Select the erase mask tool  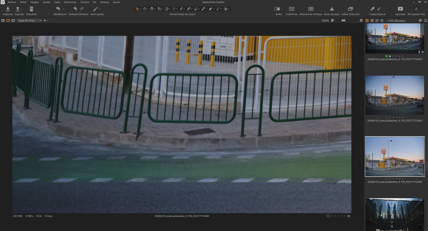196,9
